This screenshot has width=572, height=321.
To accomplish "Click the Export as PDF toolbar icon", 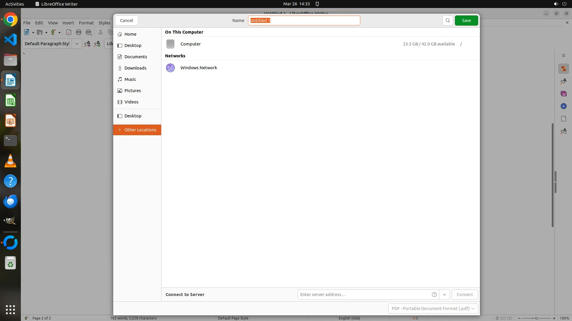I will [69, 32].
